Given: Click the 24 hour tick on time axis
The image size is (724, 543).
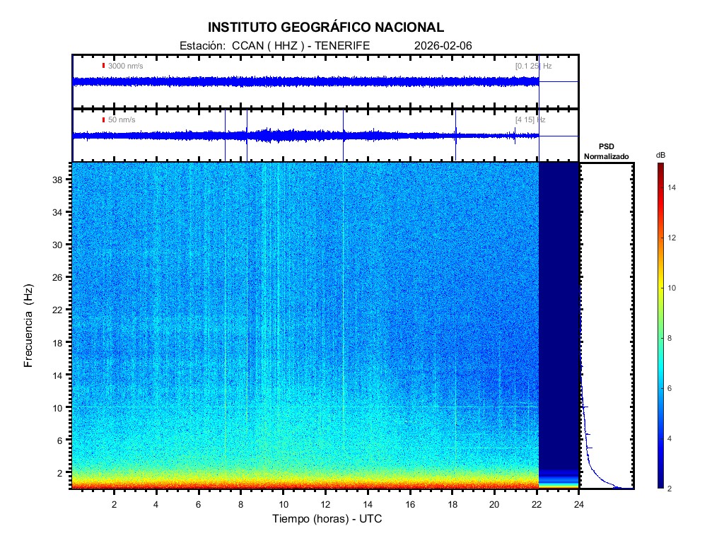Looking at the screenshot, I should click(578, 504).
